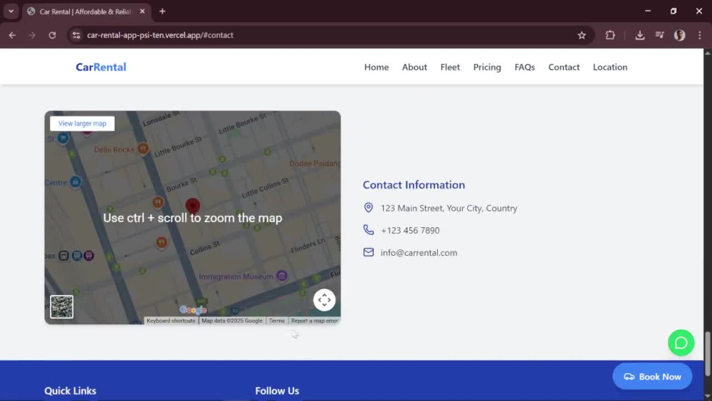The image size is (712, 401).
Task: Click the Delhi Rocks restaurant marker
Action: pos(143,148)
